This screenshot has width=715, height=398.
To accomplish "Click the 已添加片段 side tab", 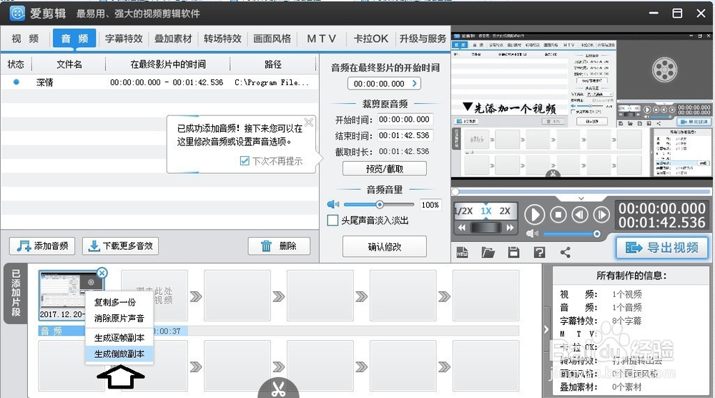I will [16, 293].
